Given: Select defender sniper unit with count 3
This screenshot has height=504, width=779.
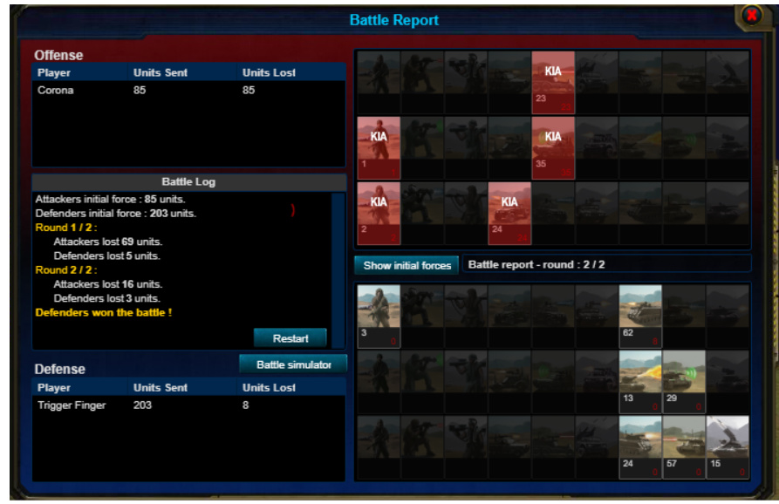Looking at the screenshot, I should click(379, 316).
